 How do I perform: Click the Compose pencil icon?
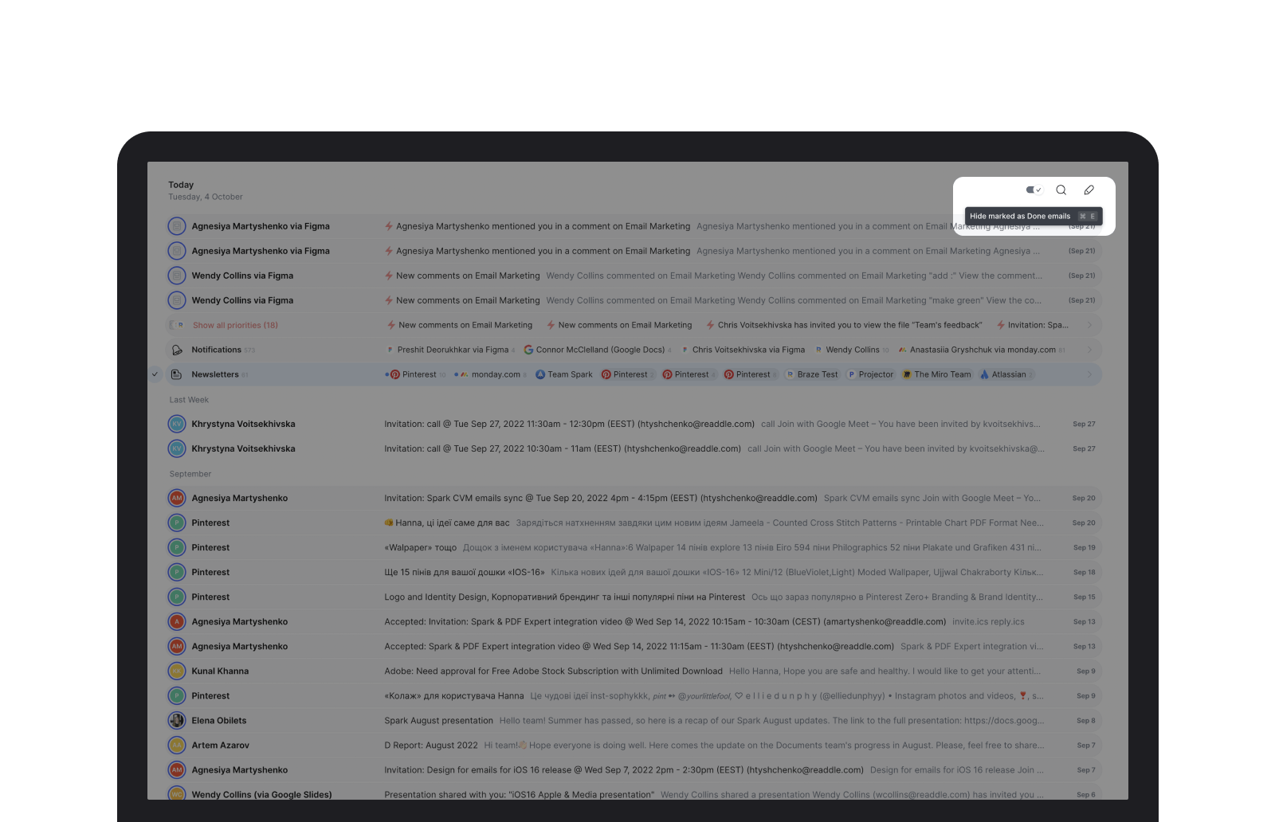(1089, 190)
